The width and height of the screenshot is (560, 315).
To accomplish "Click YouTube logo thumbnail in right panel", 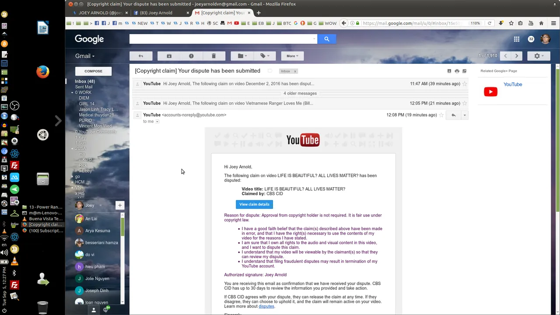I will pyautogui.click(x=490, y=91).
